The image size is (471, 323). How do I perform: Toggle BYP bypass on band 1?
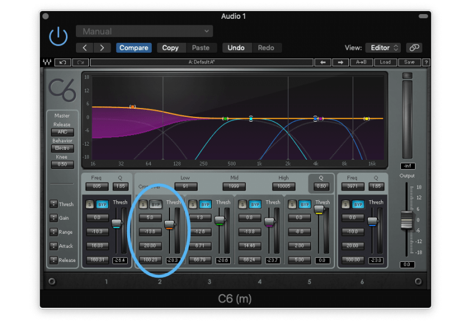pos(102,204)
